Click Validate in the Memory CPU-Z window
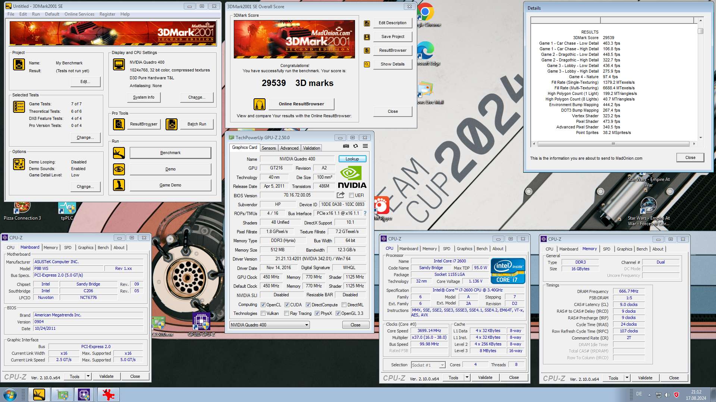 [x=645, y=378]
